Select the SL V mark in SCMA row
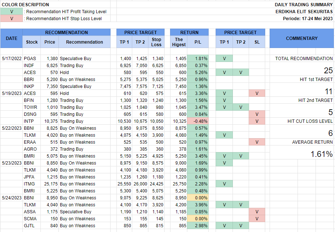 (257, 219)
